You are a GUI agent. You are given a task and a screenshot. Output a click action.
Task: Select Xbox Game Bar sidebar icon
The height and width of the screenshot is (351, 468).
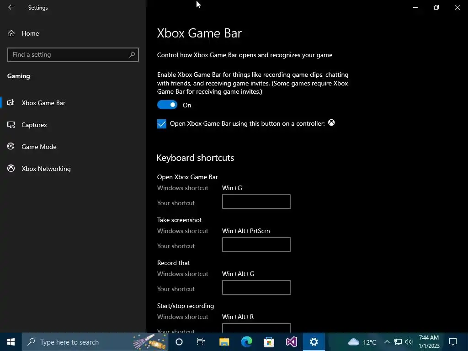pos(11,103)
